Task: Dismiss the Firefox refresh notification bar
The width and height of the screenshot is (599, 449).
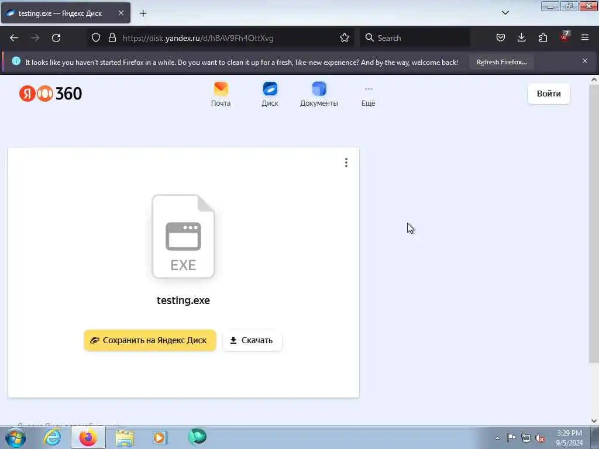Action: click(585, 61)
